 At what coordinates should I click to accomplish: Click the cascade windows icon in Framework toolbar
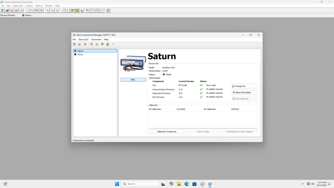click(87, 11)
